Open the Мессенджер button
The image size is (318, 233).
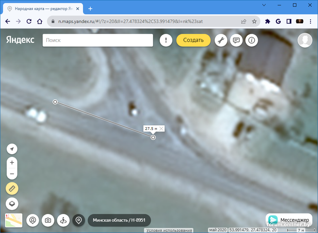point(289,220)
